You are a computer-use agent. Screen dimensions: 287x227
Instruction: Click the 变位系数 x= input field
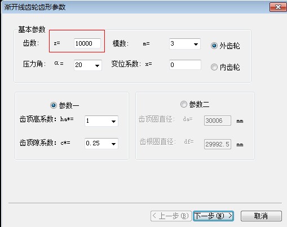click(185, 65)
